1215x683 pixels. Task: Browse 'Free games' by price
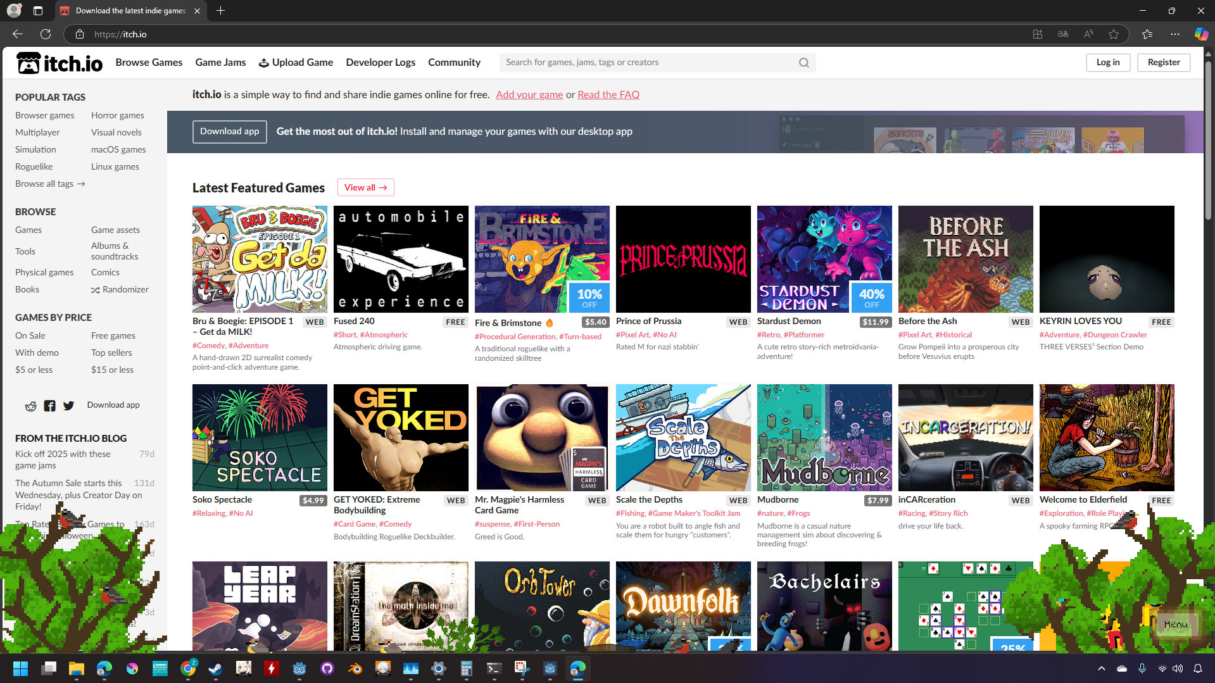(x=113, y=336)
